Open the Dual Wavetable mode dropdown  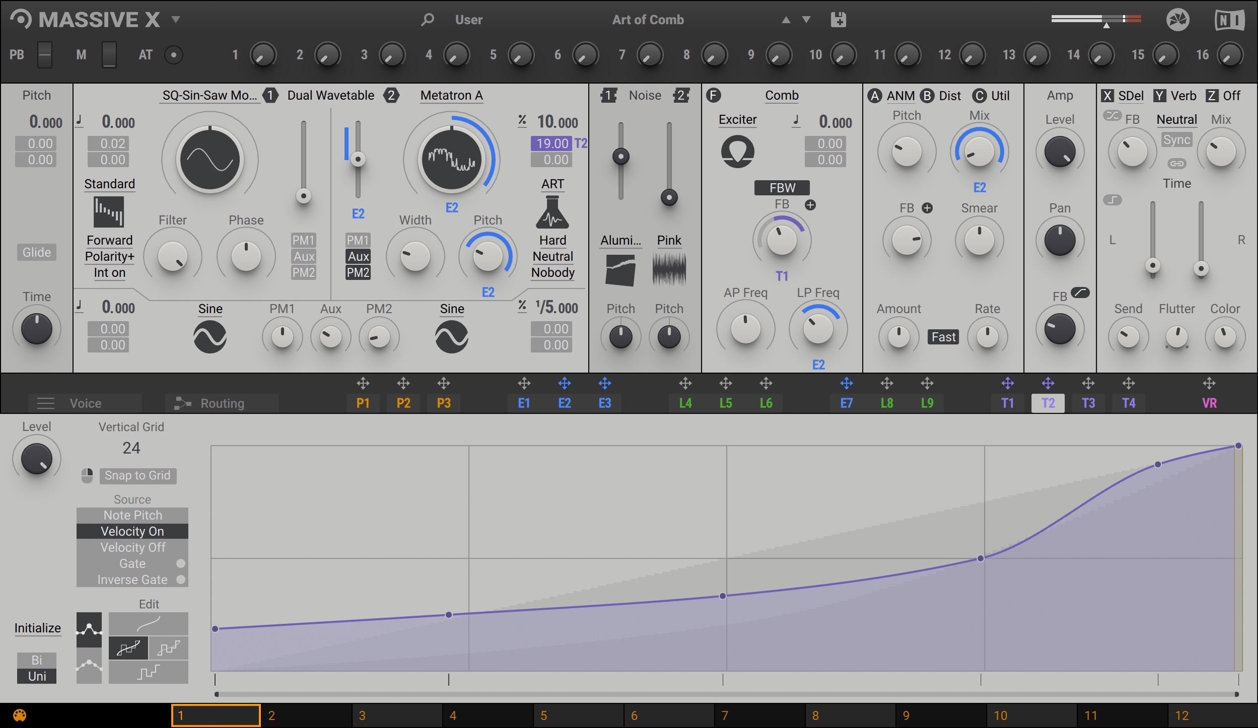pos(331,95)
